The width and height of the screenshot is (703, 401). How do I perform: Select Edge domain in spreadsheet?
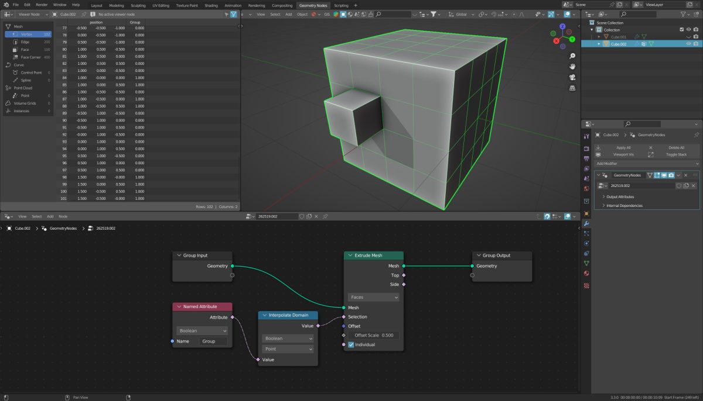[29, 42]
